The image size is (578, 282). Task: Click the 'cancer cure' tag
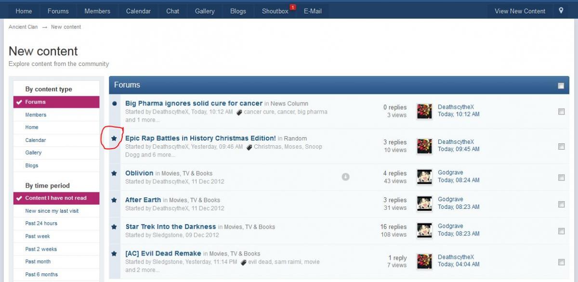click(258, 112)
